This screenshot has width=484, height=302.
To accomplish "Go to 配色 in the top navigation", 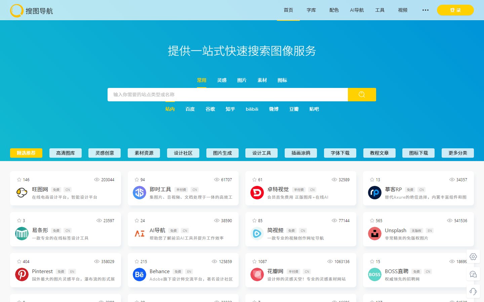I will coord(334,10).
